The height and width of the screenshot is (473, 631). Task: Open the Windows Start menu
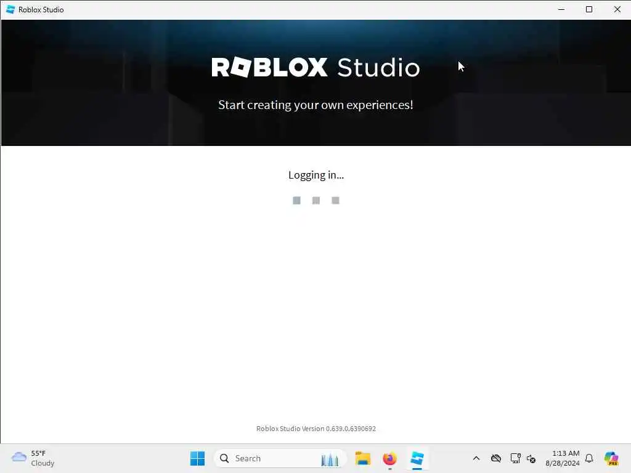coord(197,458)
